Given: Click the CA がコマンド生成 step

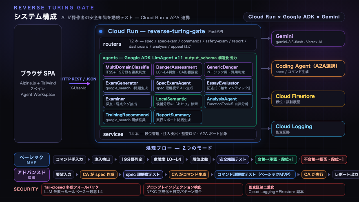Looking at the screenshot, I should tap(188, 175).
